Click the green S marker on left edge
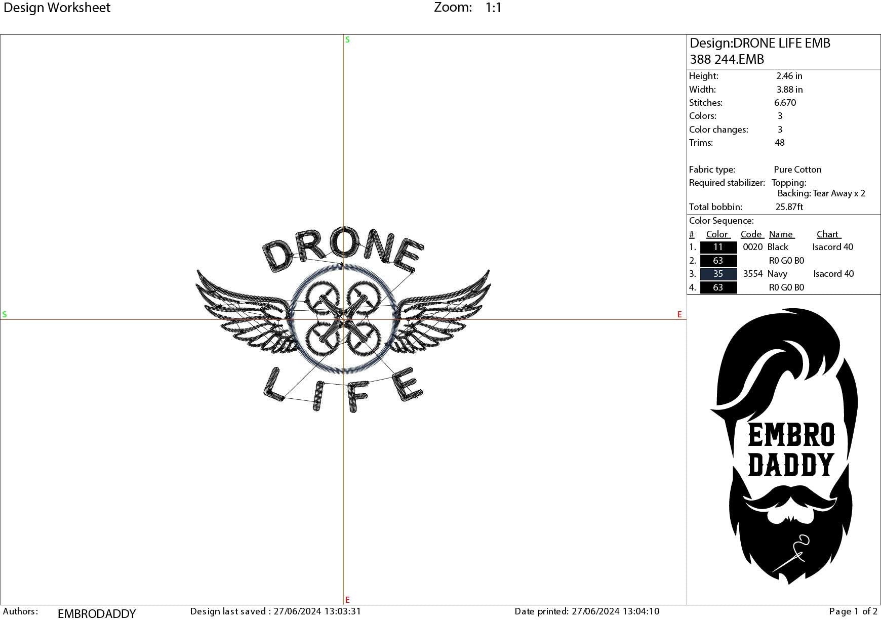The width and height of the screenshot is (881, 621). point(5,315)
